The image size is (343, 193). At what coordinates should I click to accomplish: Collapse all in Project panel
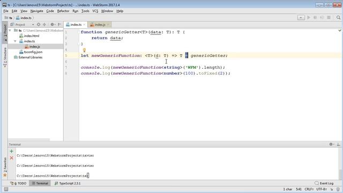[x=44, y=25]
